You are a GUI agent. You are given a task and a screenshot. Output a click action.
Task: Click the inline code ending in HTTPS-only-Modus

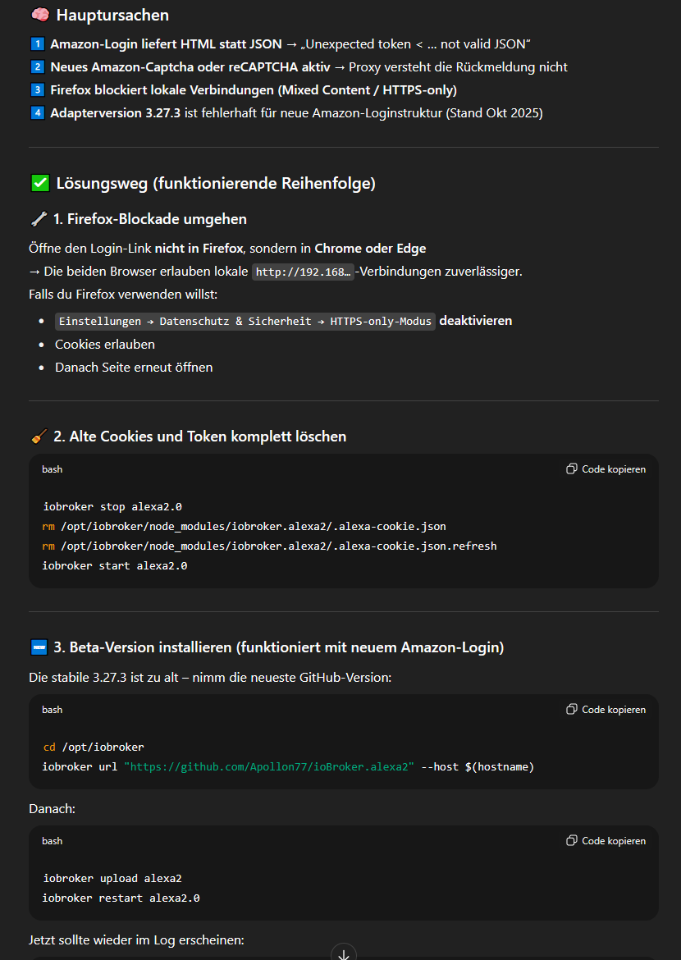(x=245, y=322)
